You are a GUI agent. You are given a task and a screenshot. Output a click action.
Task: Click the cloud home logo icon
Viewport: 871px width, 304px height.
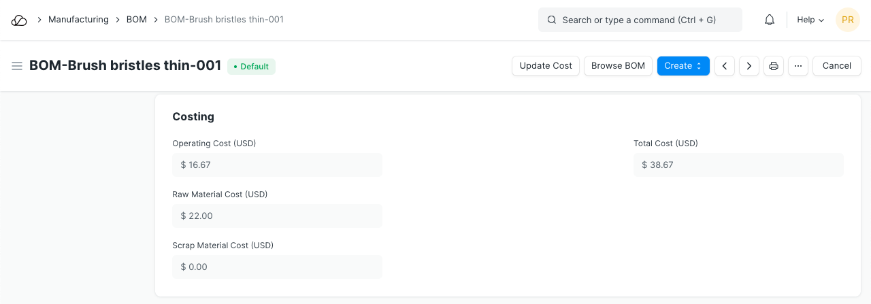tap(19, 20)
